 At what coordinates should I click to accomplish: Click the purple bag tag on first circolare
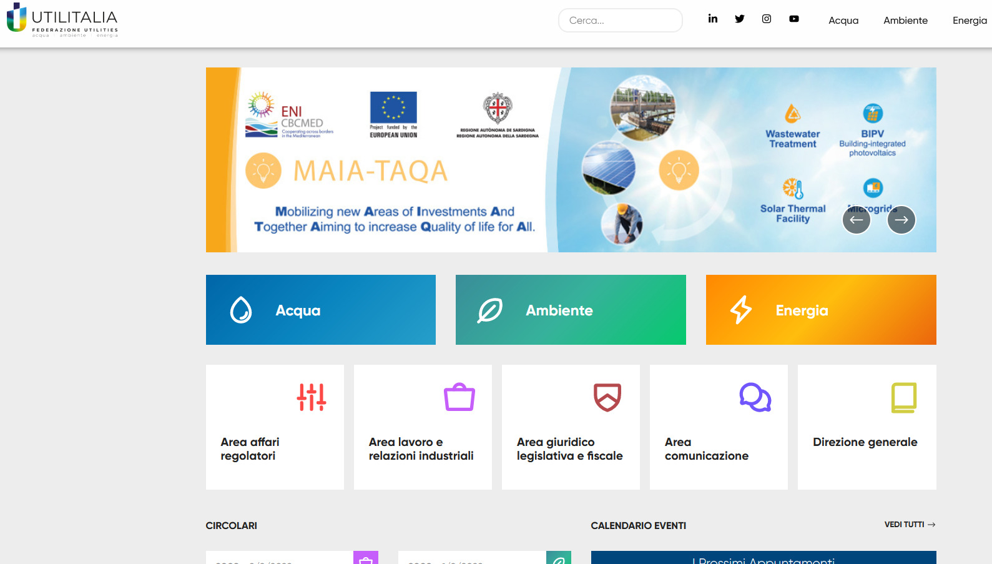[366, 558]
